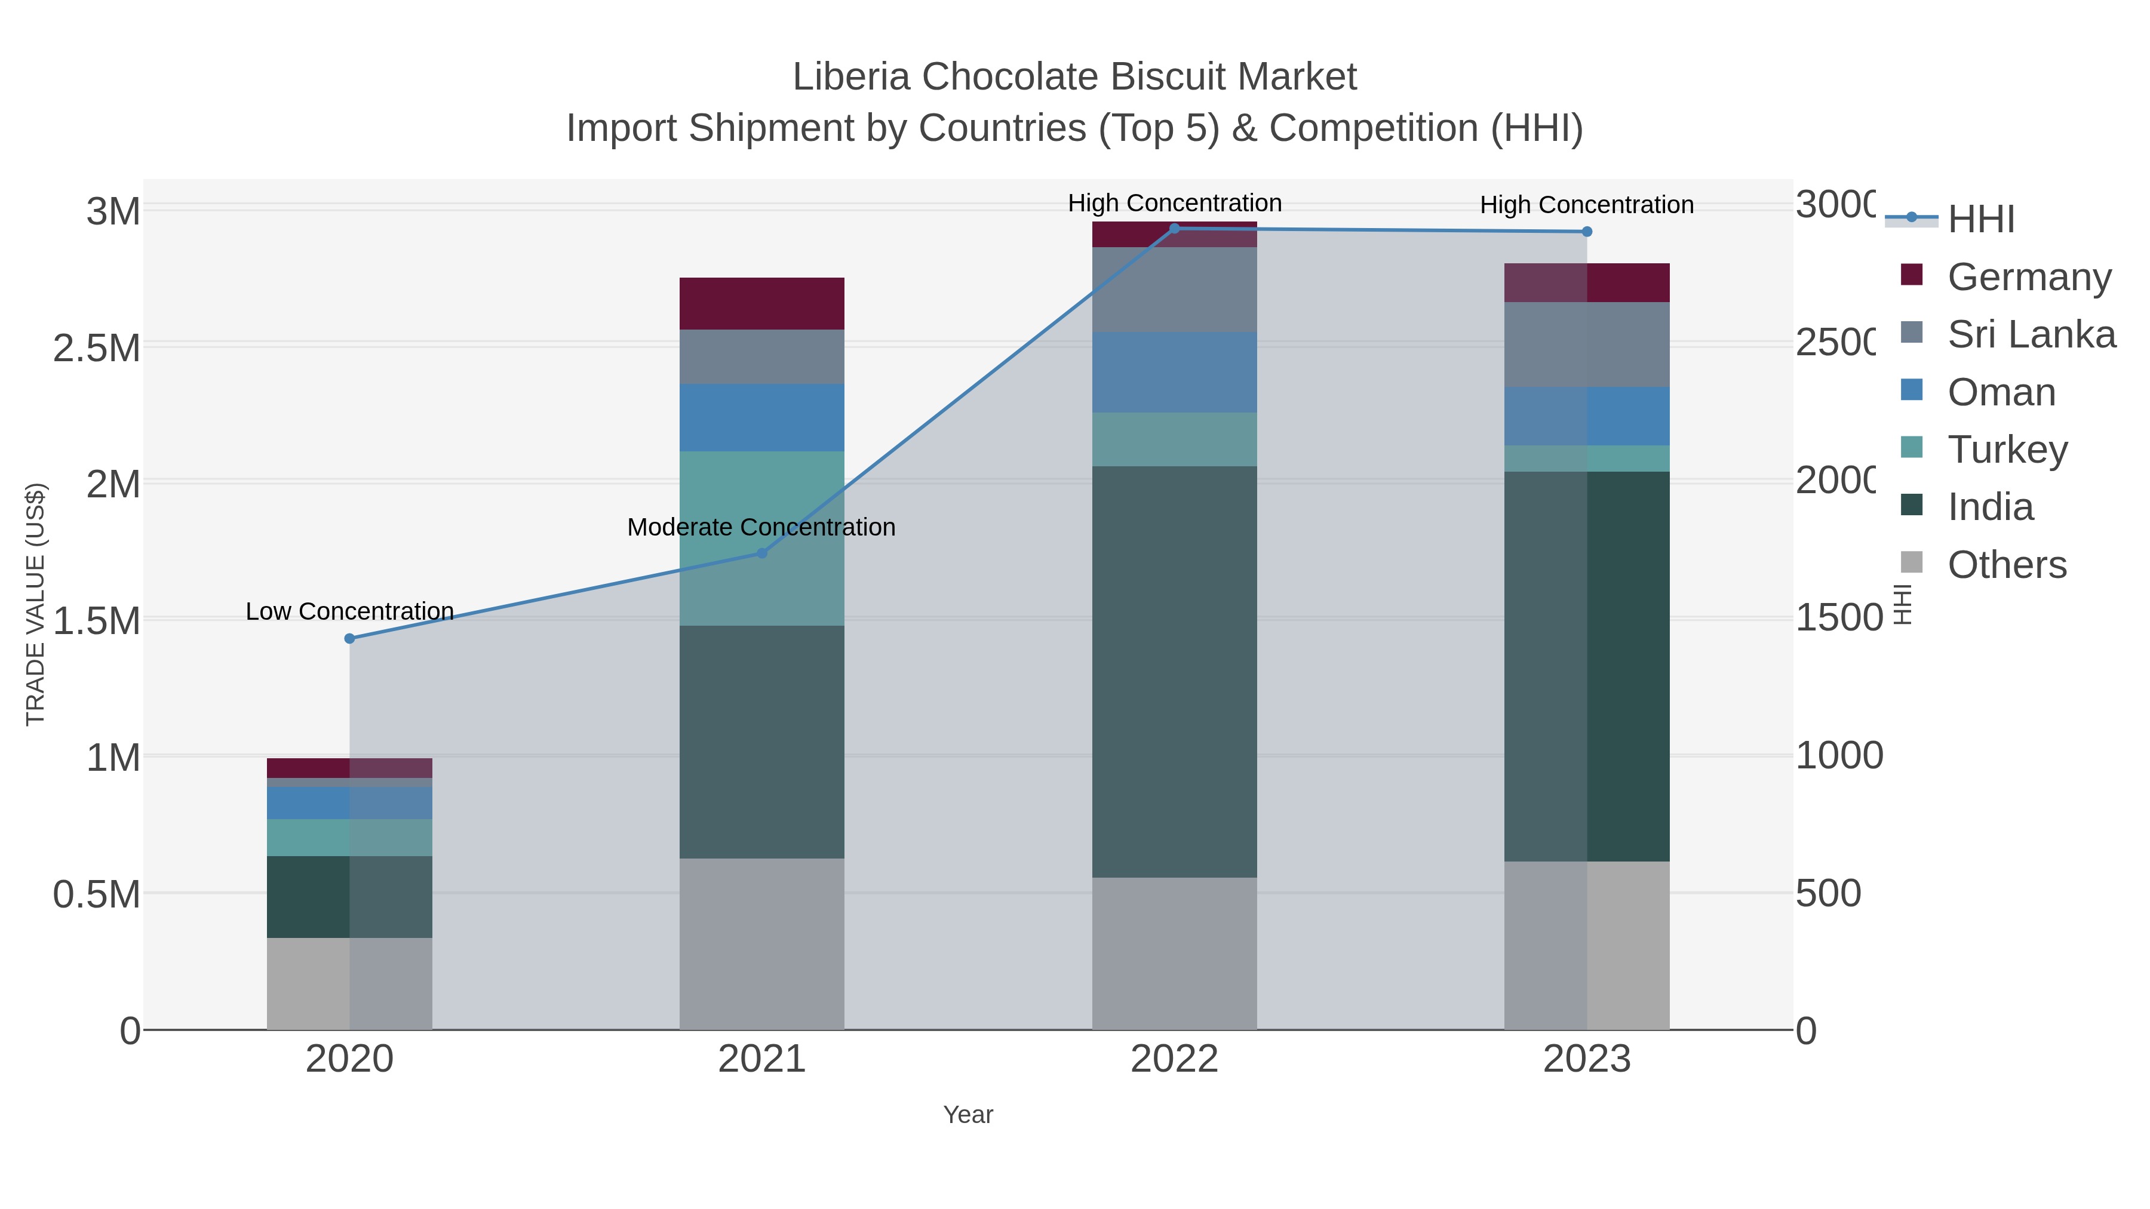Click the Others gray legend swatch
This screenshot has height=1209, width=2150.
pos(1911,562)
